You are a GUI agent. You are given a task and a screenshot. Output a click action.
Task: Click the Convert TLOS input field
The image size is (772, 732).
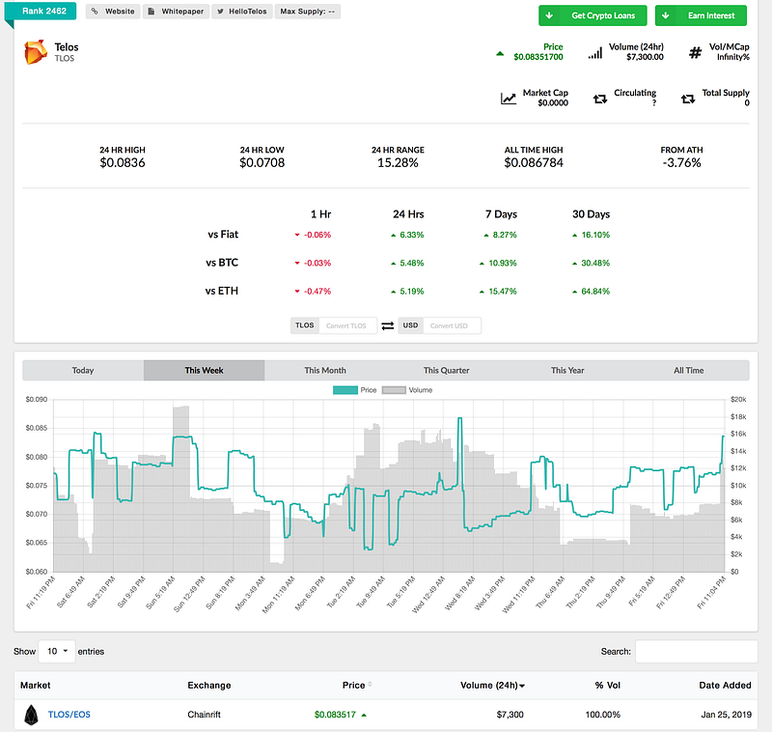[347, 325]
